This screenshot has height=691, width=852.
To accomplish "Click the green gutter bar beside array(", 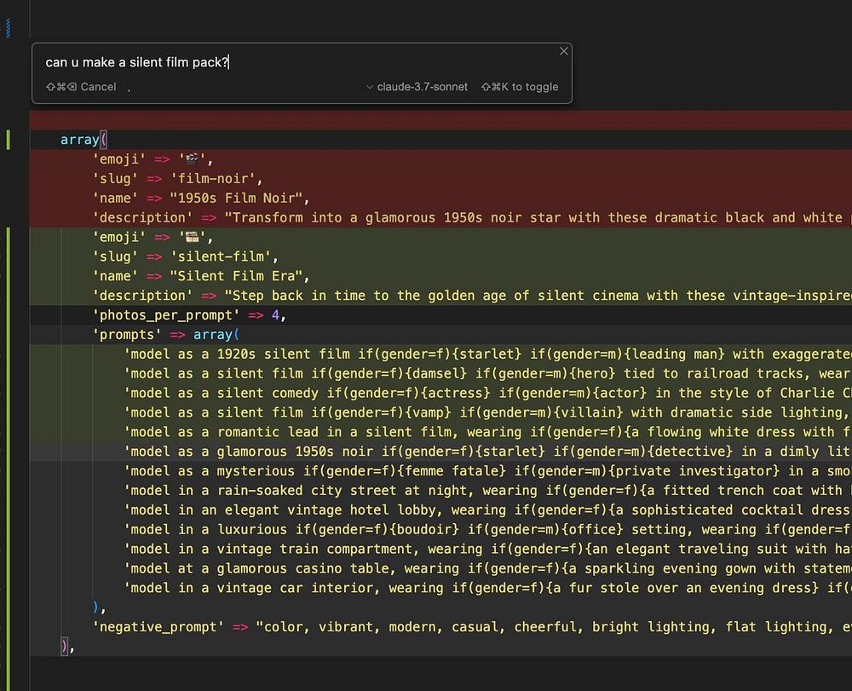I will click(x=9, y=140).
